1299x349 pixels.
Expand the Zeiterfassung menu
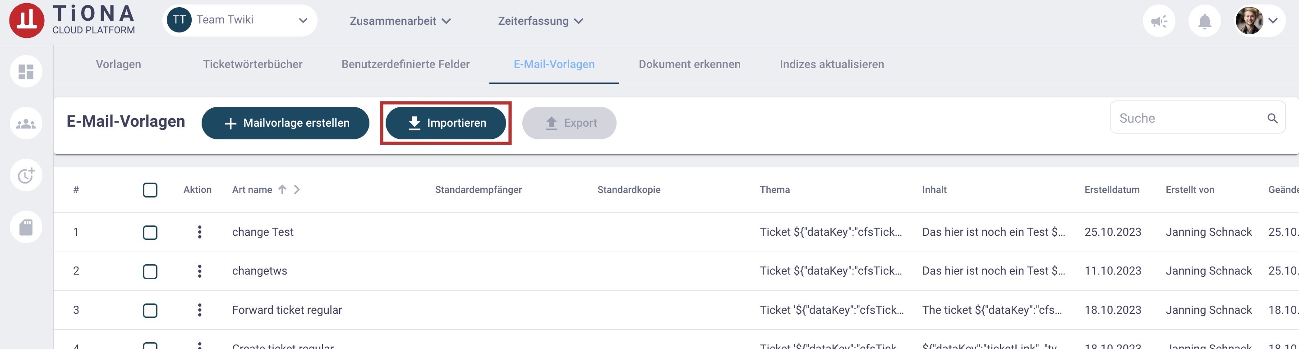(x=541, y=21)
